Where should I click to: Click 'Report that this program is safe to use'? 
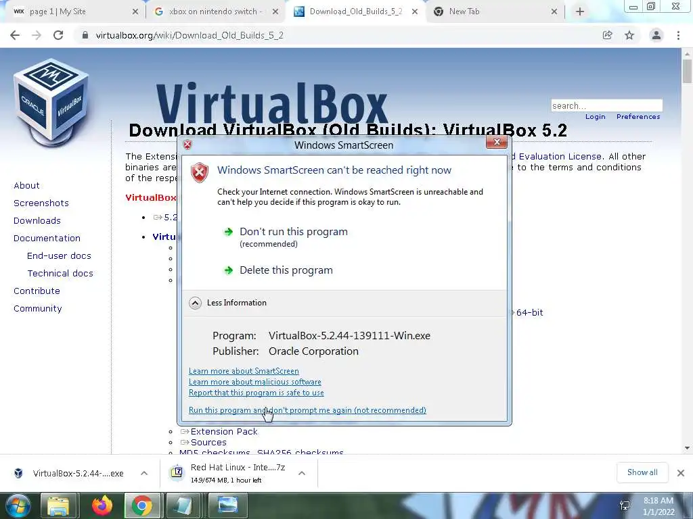pyautogui.click(x=256, y=393)
